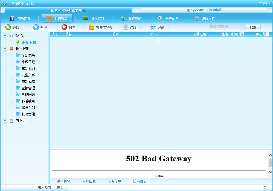Click the 营销管理 folder icon
This screenshot has height=191, width=273.
tap(18, 88)
